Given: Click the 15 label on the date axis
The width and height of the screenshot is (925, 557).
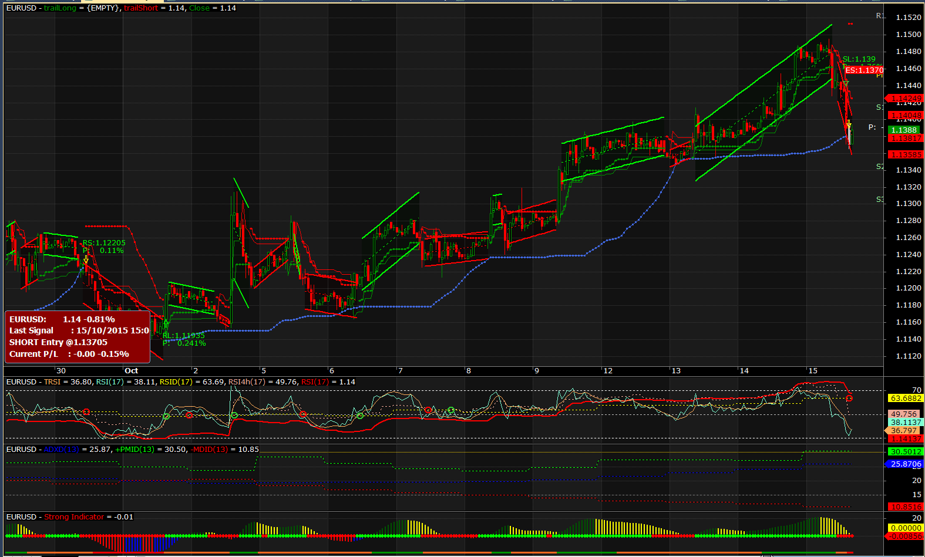Looking at the screenshot, I should click(x=813, y=371).
